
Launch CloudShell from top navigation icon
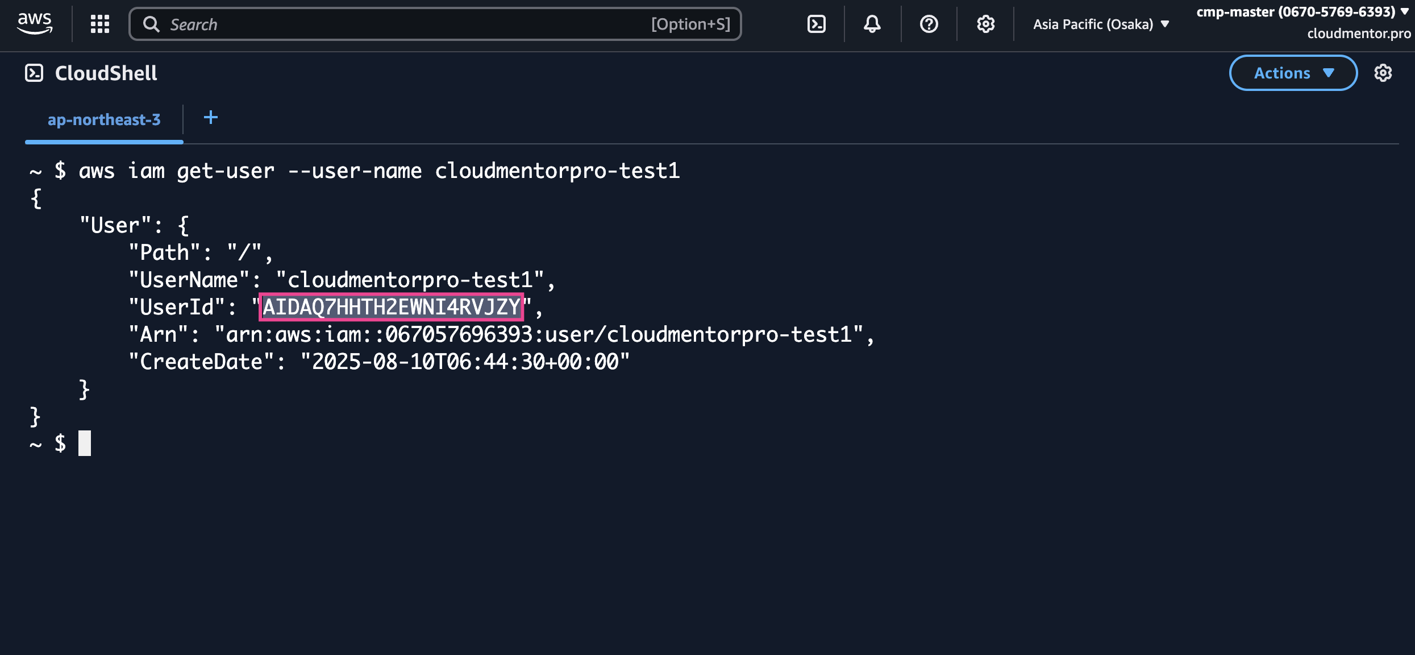pos(816,24)
